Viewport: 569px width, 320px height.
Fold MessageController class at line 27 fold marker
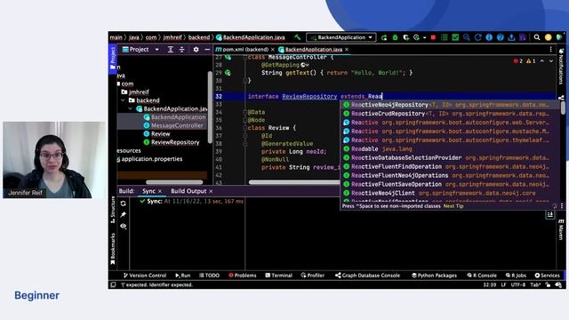coord(245,58)
